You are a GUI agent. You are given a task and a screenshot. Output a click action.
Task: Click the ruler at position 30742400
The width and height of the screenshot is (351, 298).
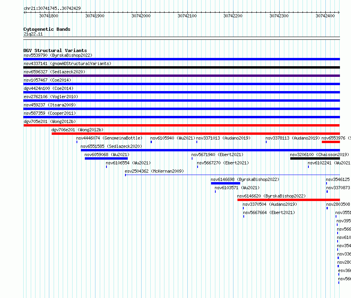coord(325,16)
